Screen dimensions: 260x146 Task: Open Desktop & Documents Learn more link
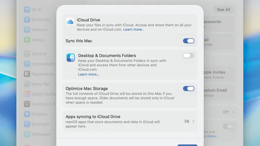89,74
